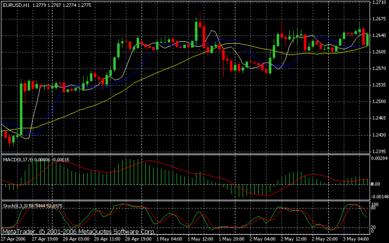Click the tall green candle on 27 Apr
This screenshot has width=389, height=243.
[x=22, y=107]
